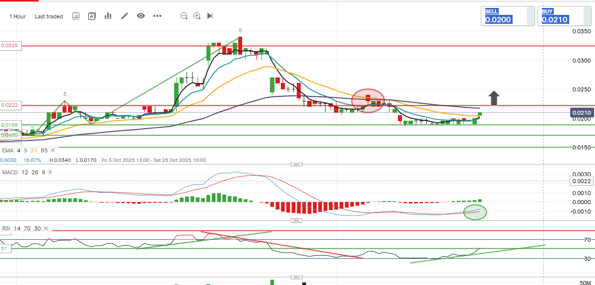Click the SELL 0.0200 button
This screenshot has width=595, height=285.
[x=508, y=16]
